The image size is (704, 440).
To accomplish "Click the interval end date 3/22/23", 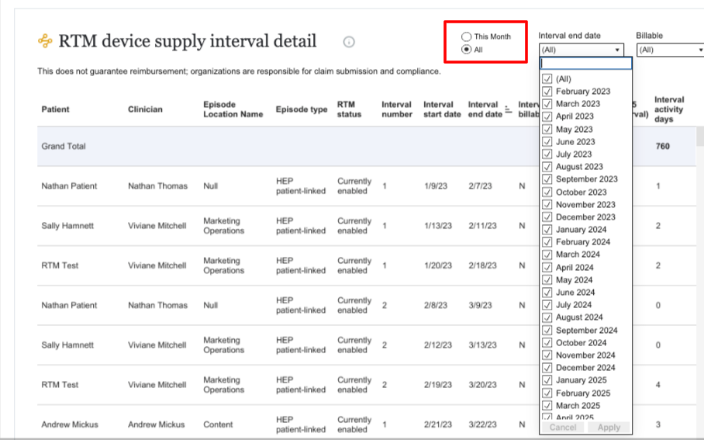I will (483, 424).
